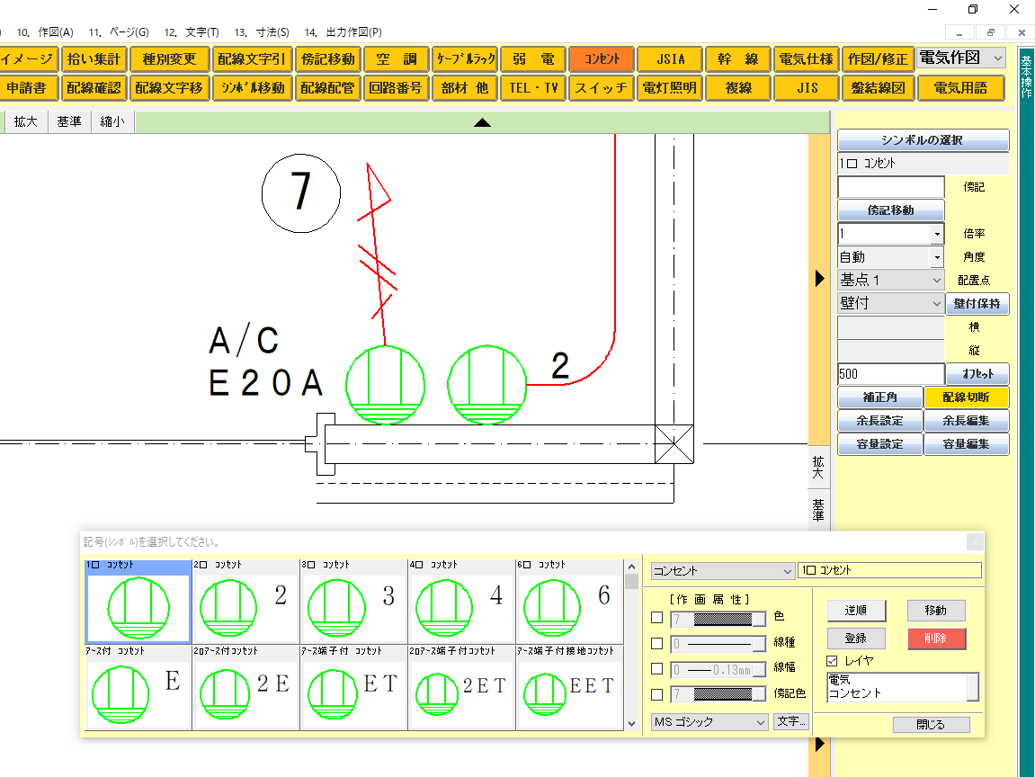Select the ケーブルラック tool
Viewport: 1035px width, 777px height.
[464, 58]
